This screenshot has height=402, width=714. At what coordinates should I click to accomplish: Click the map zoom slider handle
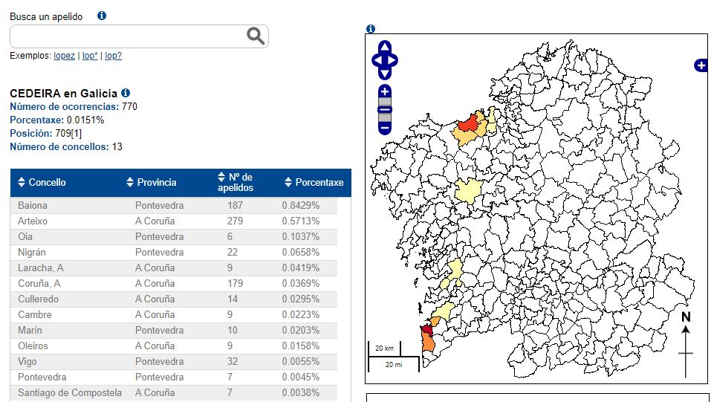tap(385, 110)
